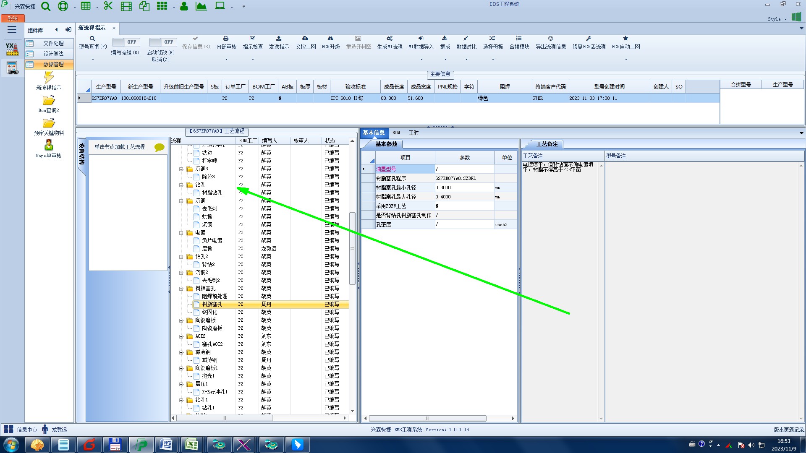Viewport: 806px width, 453px height.
Task: Open the Style dropdown
Action: (777, 19)
